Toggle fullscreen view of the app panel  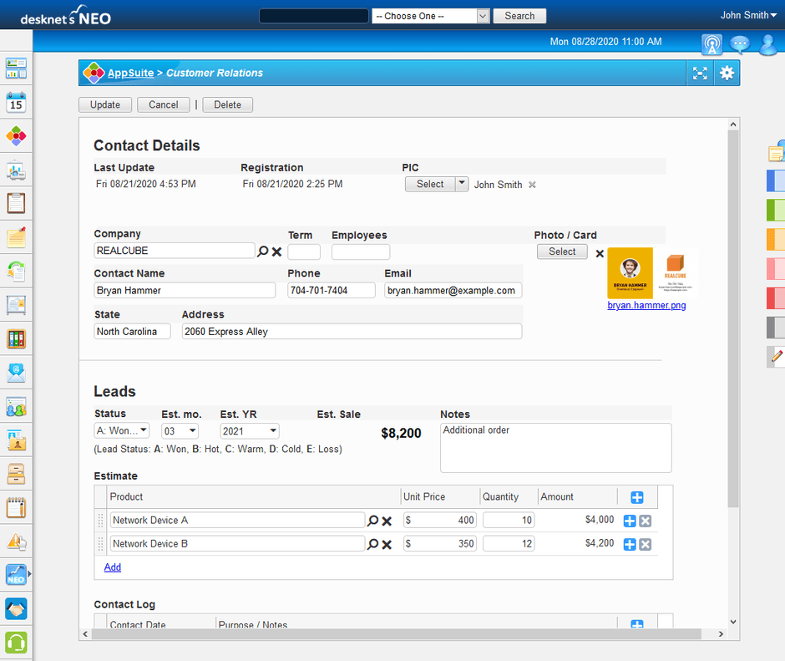click(x=700, y=74)
